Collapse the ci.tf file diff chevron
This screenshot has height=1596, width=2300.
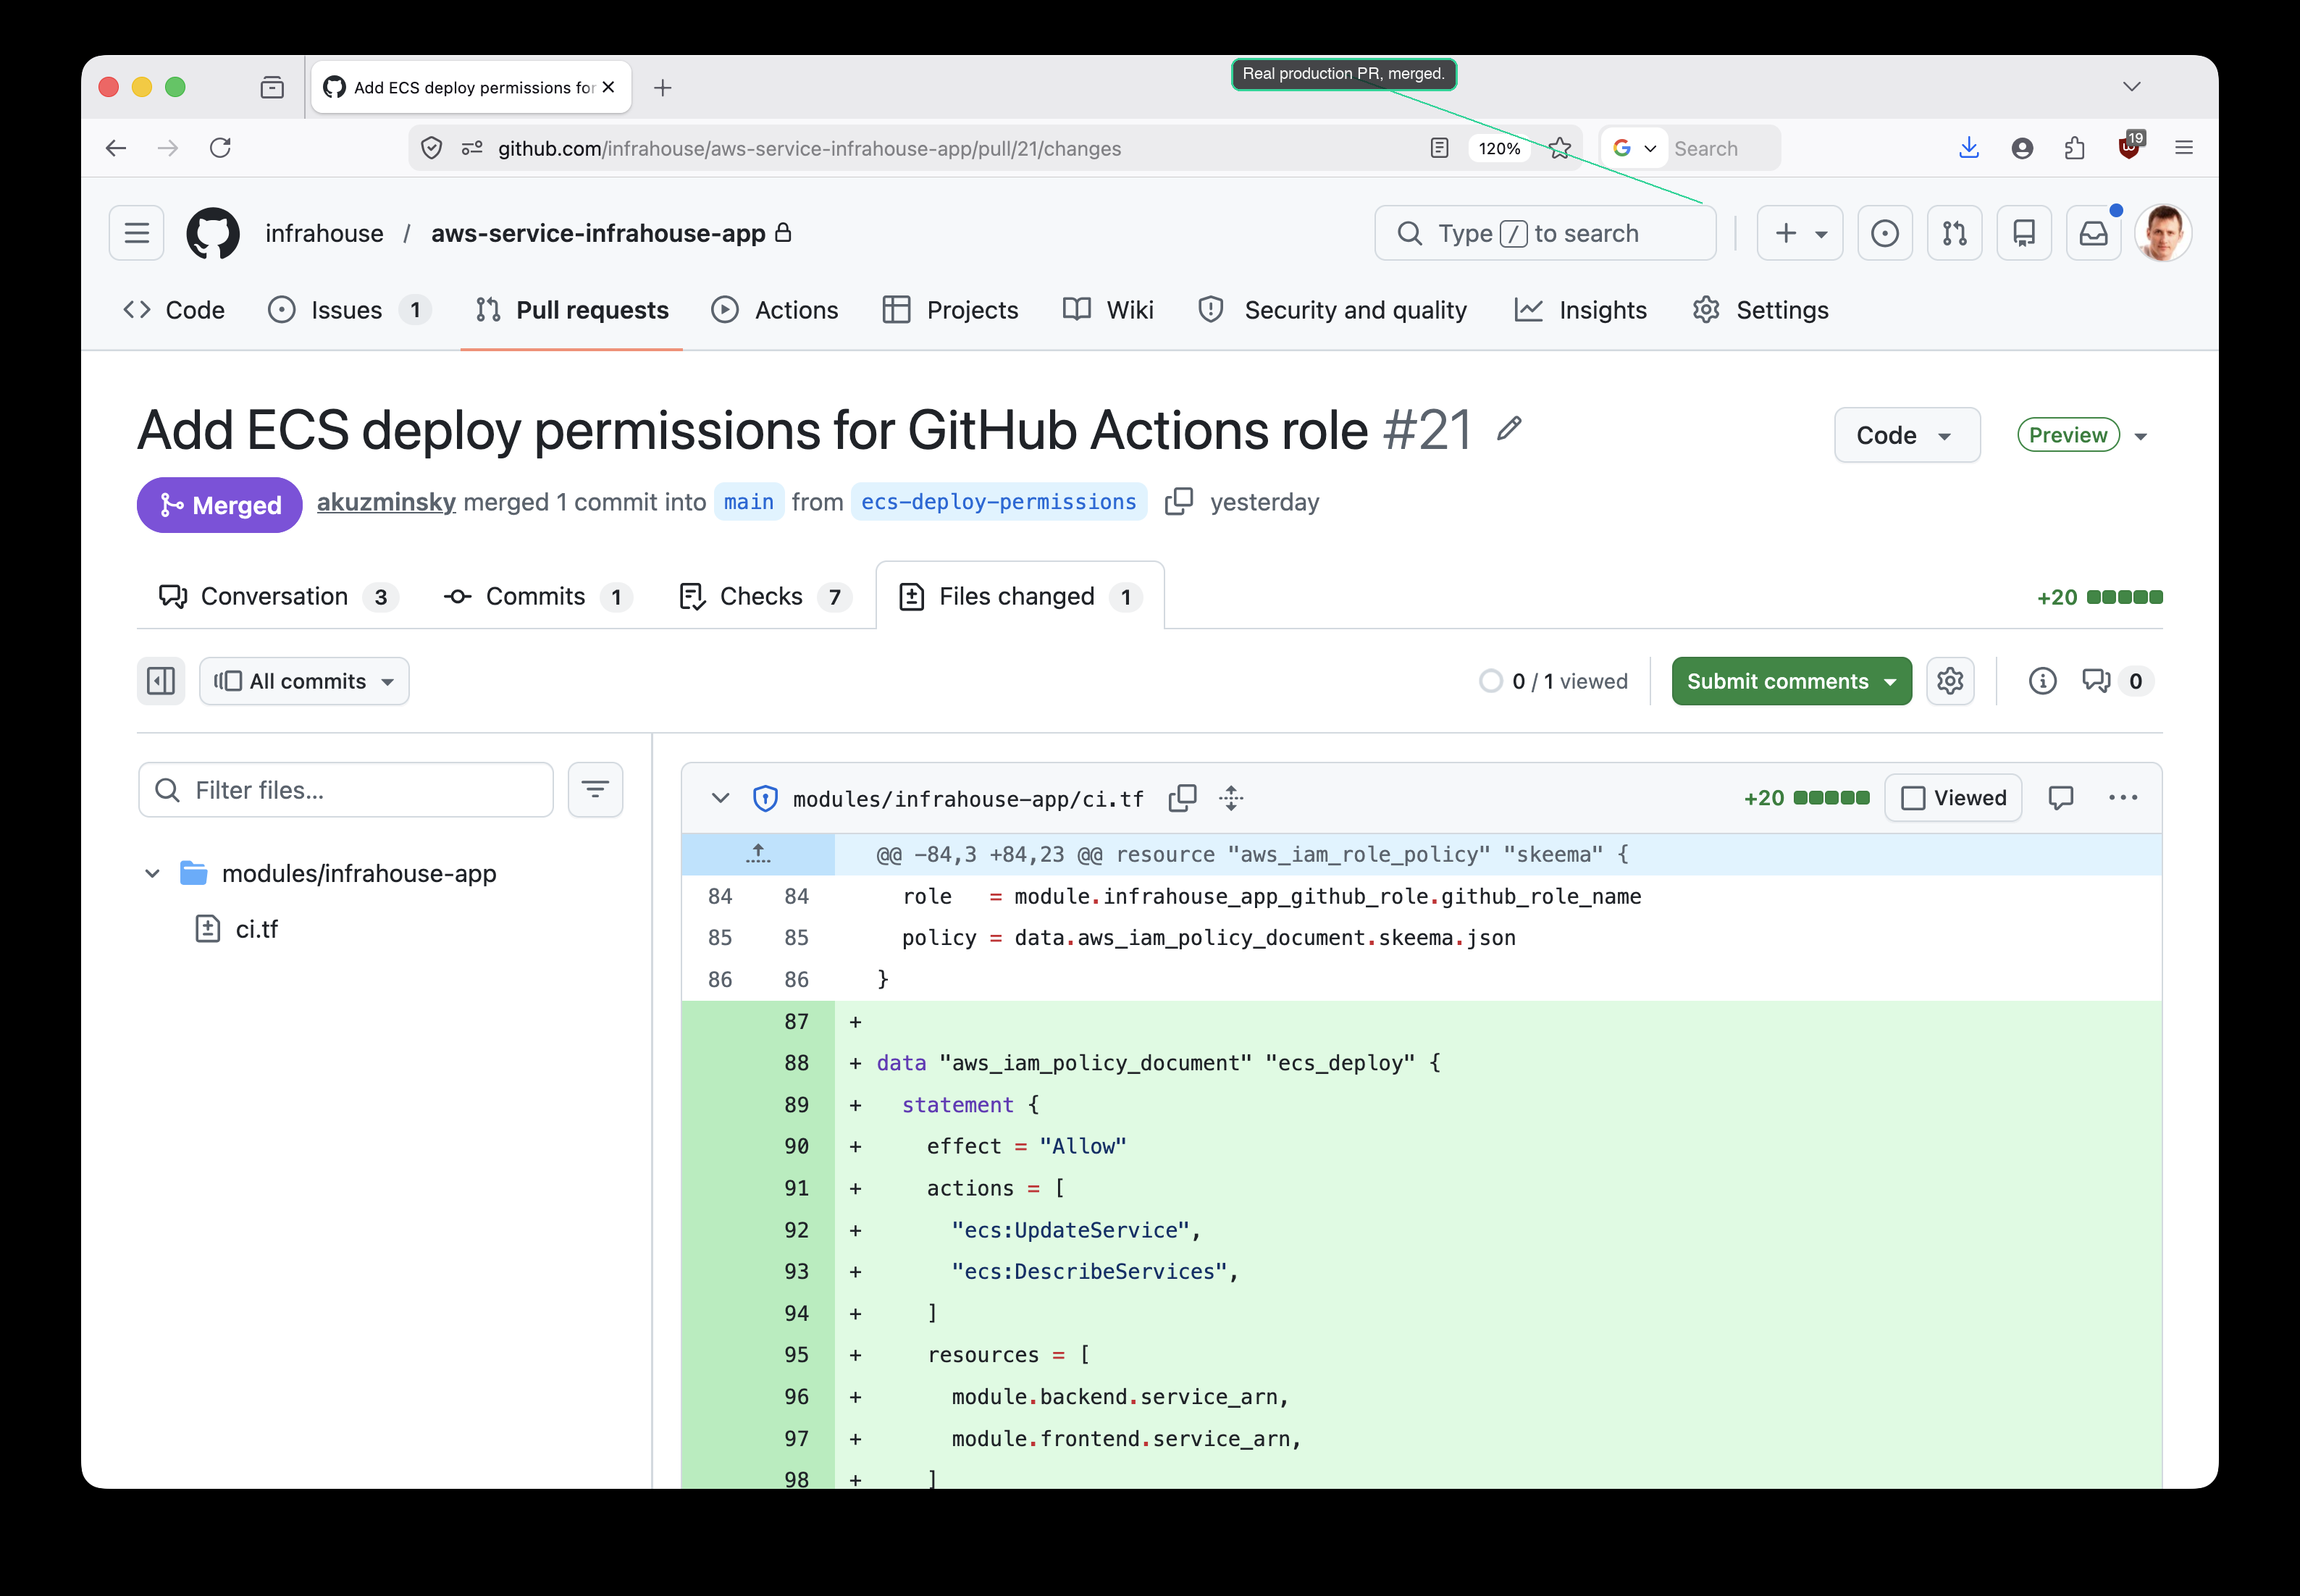pos(720,798)
